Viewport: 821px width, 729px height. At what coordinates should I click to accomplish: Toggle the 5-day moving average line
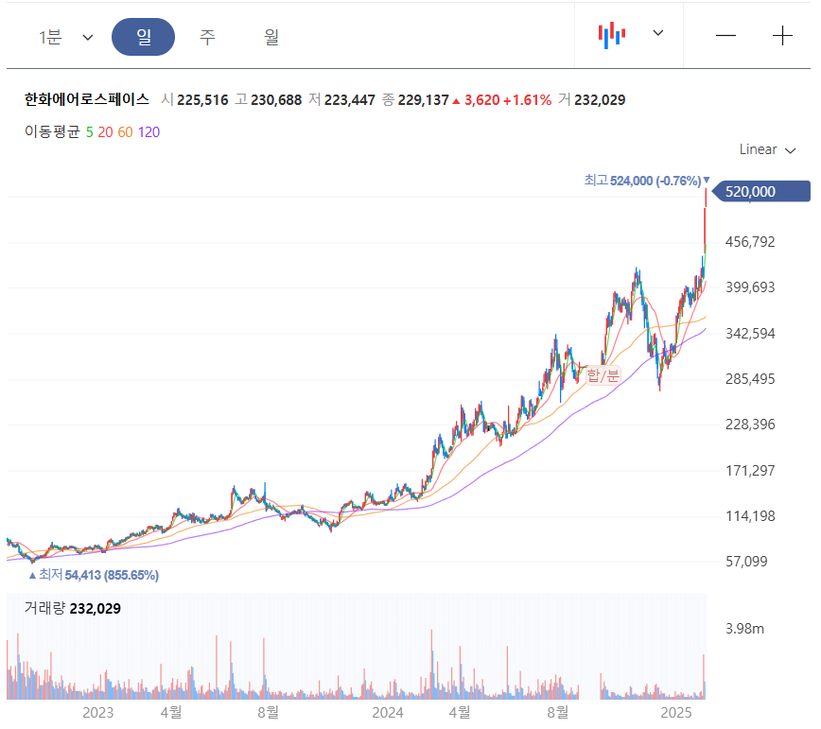[x=89, y=132]
